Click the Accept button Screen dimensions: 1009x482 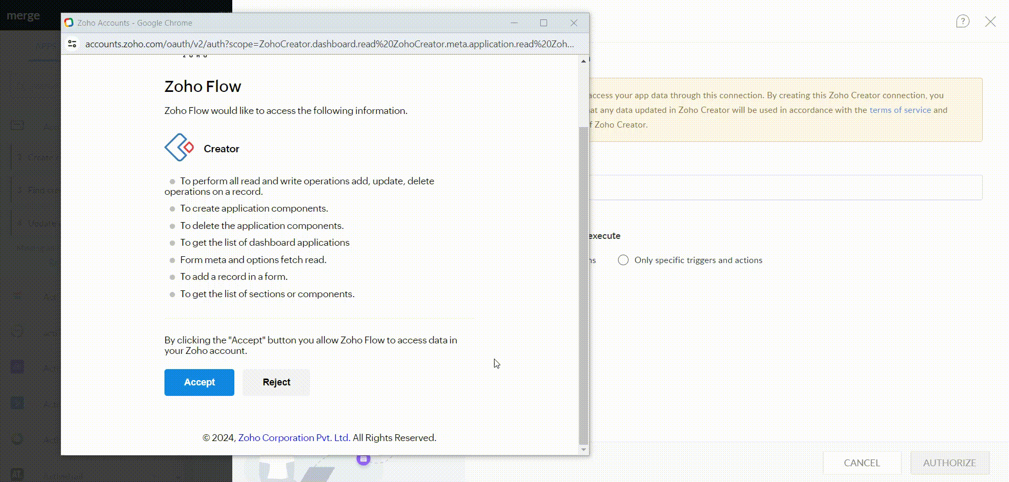pos(199,382)
